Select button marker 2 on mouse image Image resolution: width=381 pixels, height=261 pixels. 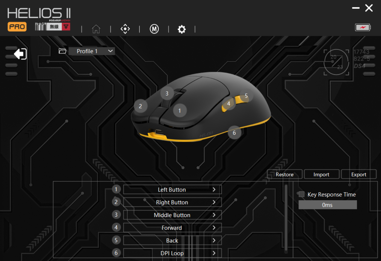[x=140, y=106]
